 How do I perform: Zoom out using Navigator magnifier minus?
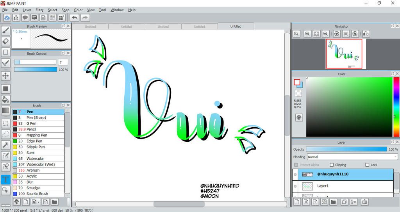(x=325, y=34)
